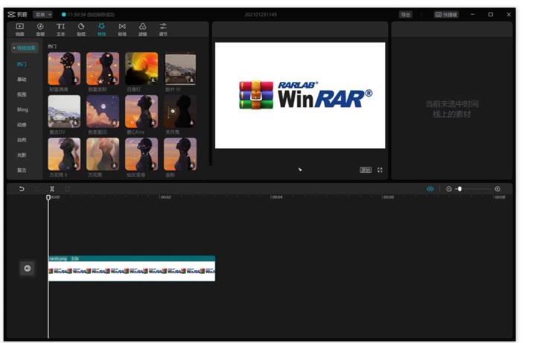Viewport: 542px width, 343px height.
Task: Jump to the 00:04 mark on ruler
Action: (276, 197)
